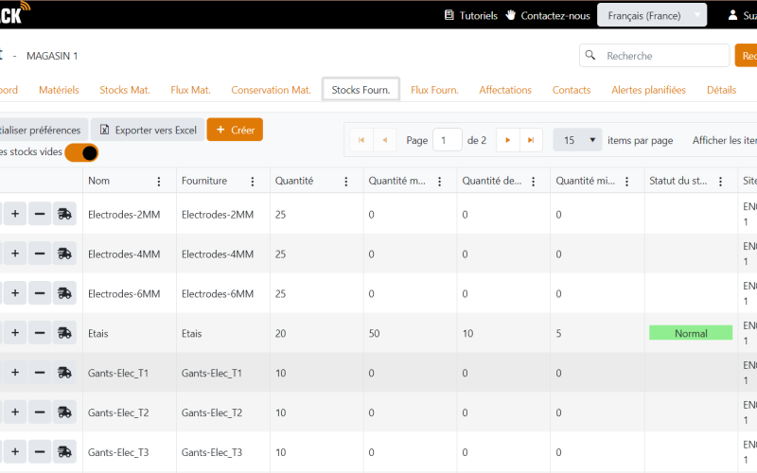Viewport: 757px width, 473px height.
Task: Go to previous page arrow
Action: click(385, 140)
